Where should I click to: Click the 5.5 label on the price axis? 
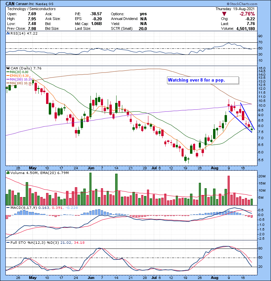261,160
